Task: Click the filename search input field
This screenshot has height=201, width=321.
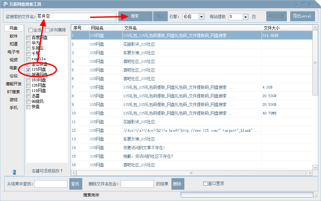Action: (76, 17)
